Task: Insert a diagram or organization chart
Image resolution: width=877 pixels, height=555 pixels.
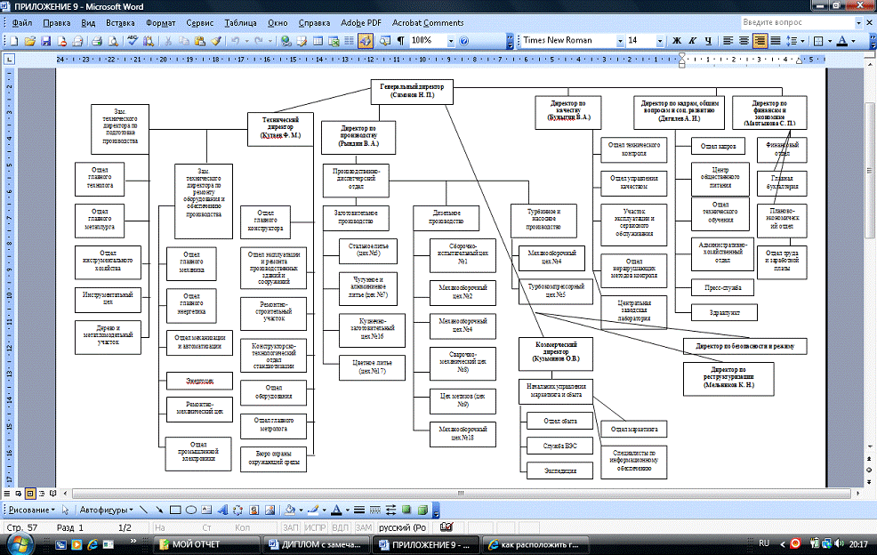Action: tap(237, 510)
